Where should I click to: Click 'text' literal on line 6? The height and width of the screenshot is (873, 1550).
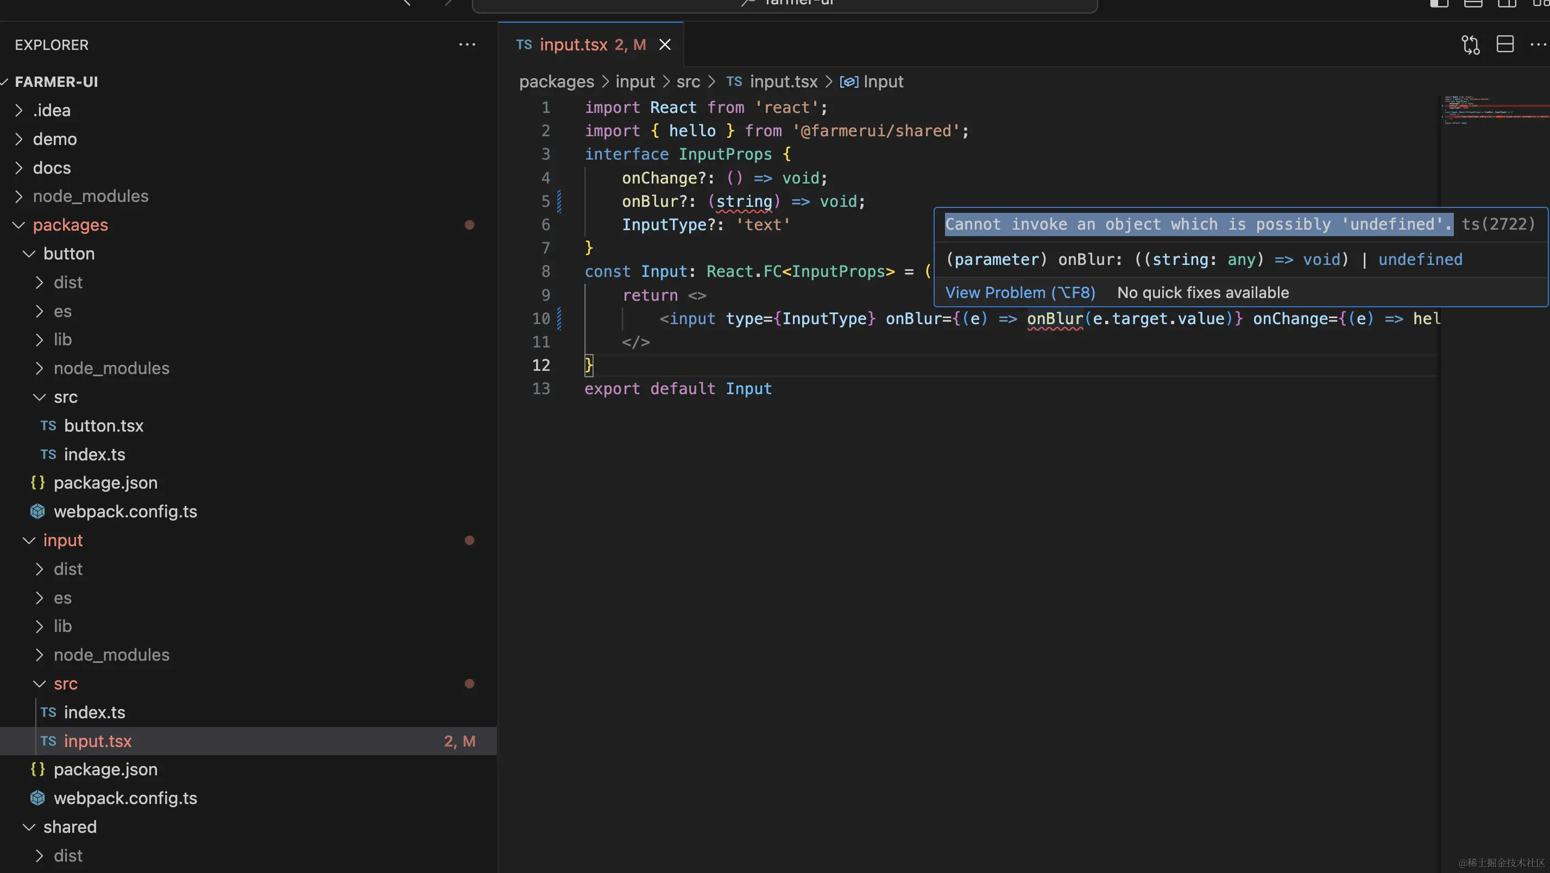[x=763, y=225]
